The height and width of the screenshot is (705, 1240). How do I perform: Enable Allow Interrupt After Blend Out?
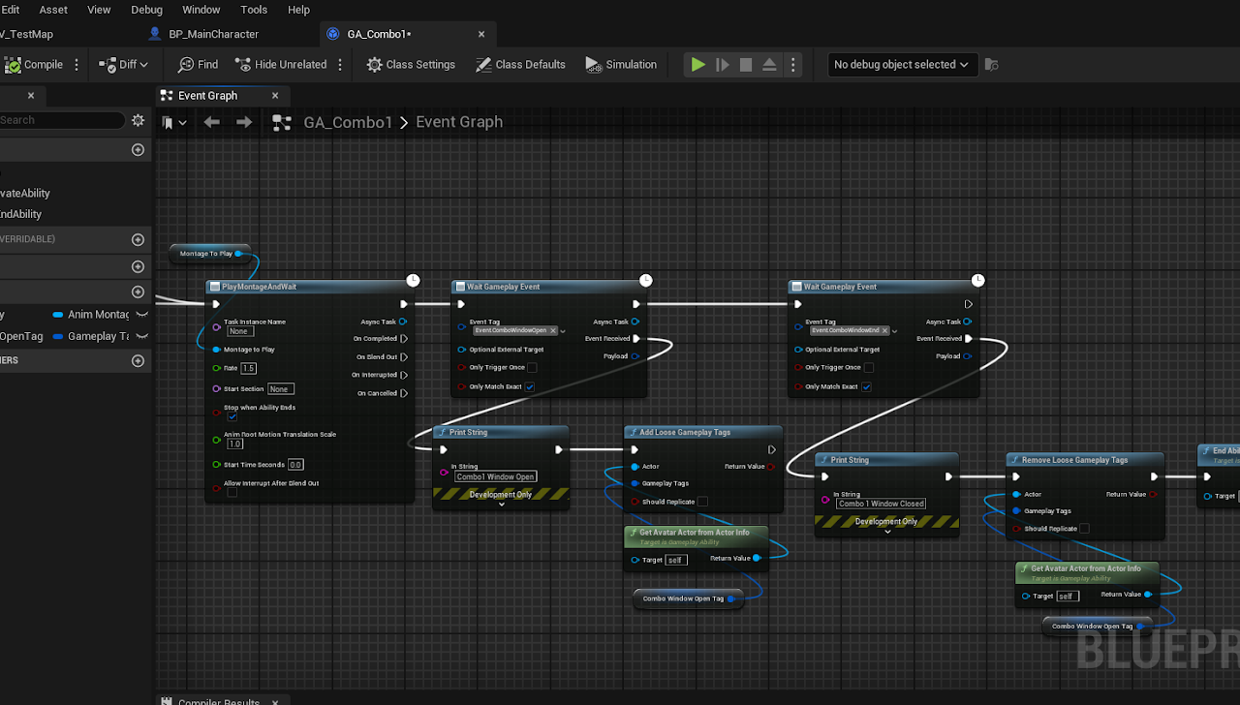pyautogui.click(x=232, y=492)
